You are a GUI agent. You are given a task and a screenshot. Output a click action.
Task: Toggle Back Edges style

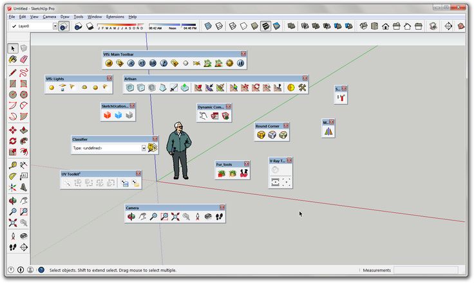point(219,26)
